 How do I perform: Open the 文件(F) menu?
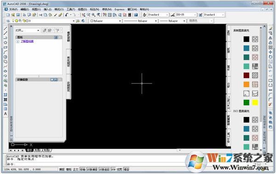pos(13,9)
